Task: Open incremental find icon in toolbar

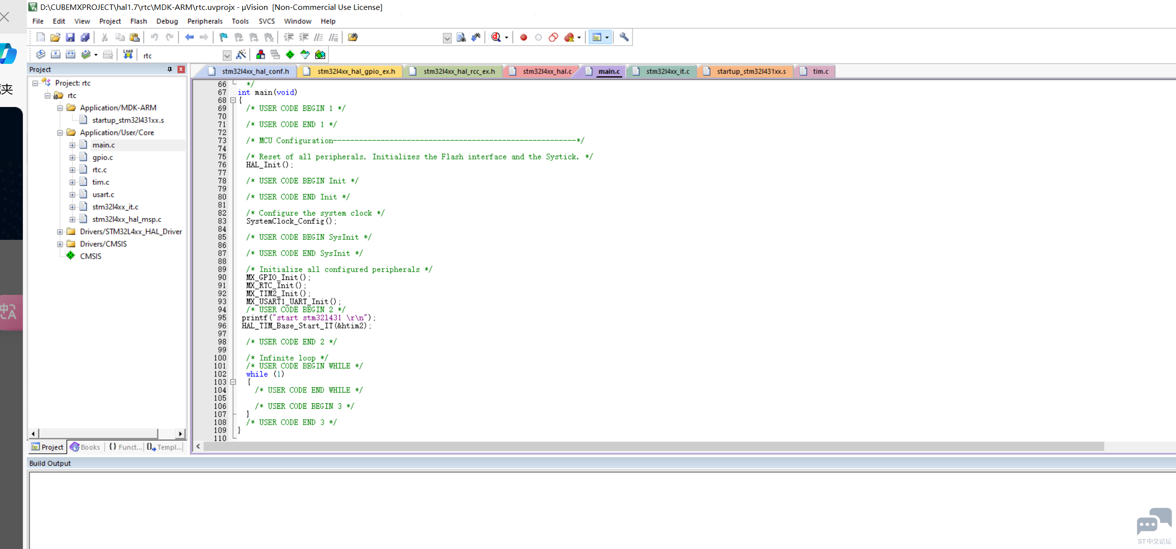Action: (475, 37)
